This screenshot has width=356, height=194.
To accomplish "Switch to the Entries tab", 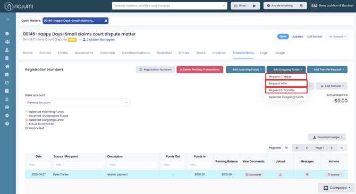I will [x=184, y=53].
